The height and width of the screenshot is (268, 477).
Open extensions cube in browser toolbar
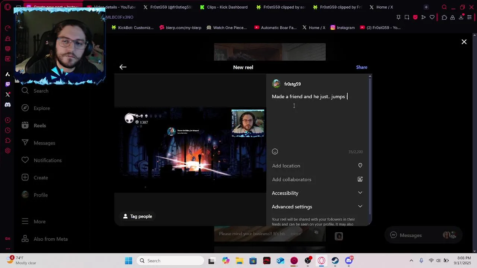444,17
